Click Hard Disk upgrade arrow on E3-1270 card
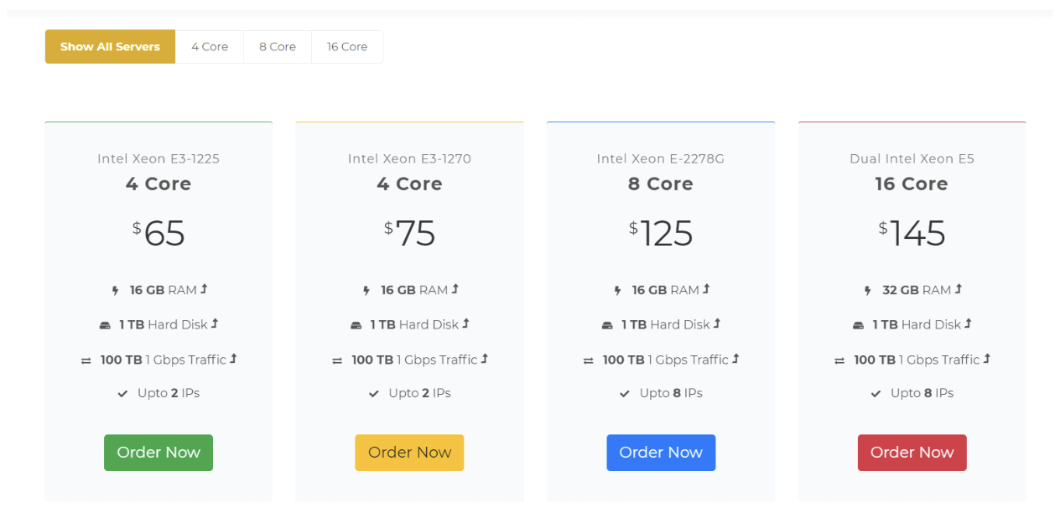This screenshot has width=1060, height=523. [465, 324]
